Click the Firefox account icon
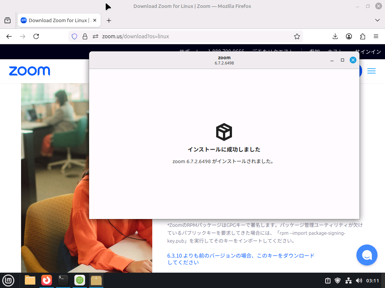 349,36
